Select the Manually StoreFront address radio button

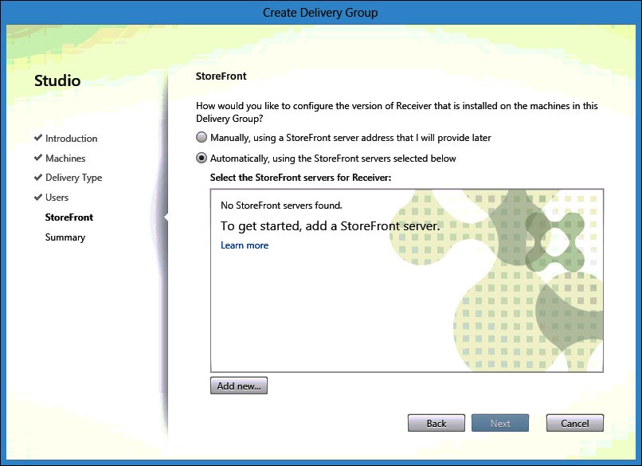tap(202, 138)
